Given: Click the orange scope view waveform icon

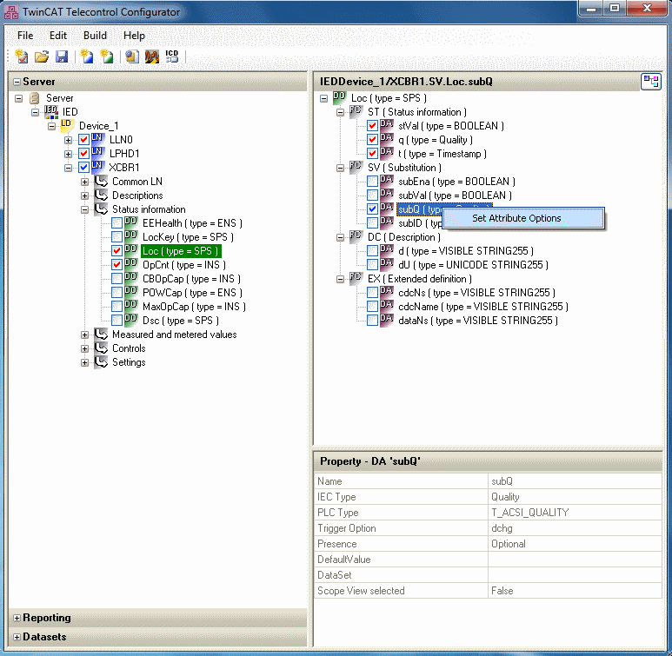Looking at the screenshot, I should point(152,56).
